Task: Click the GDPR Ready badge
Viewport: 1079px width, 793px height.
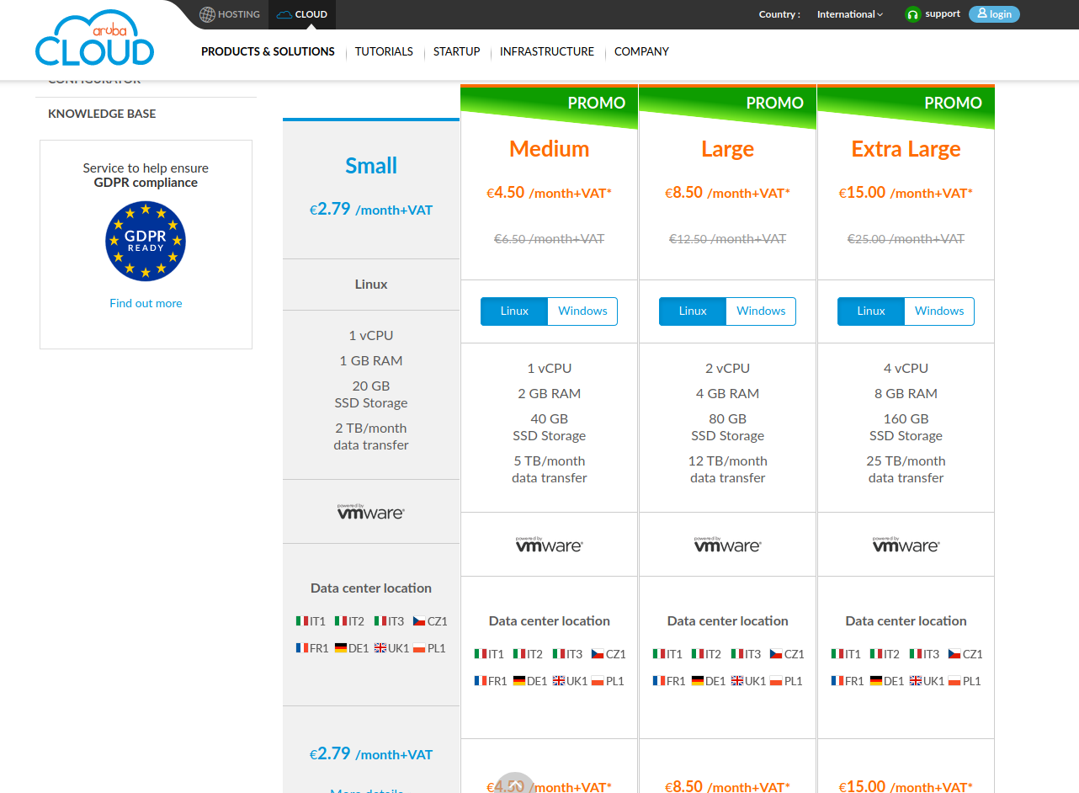Action: [146, 242]
